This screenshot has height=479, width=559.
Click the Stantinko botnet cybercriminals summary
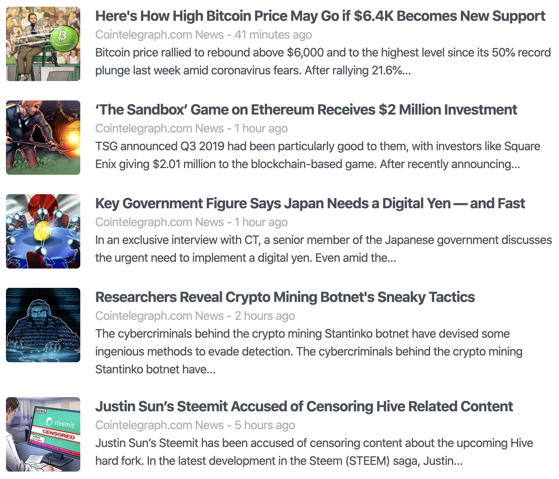click(x=309, y=351)
